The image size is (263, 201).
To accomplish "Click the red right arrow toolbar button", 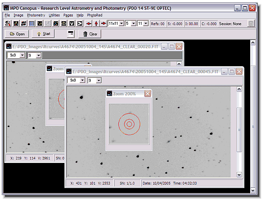I will 104,24.
